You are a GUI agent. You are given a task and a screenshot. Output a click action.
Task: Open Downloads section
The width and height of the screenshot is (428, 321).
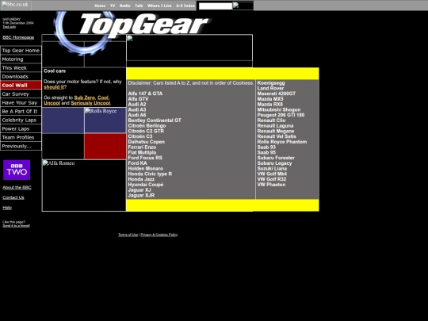point(21,77)
